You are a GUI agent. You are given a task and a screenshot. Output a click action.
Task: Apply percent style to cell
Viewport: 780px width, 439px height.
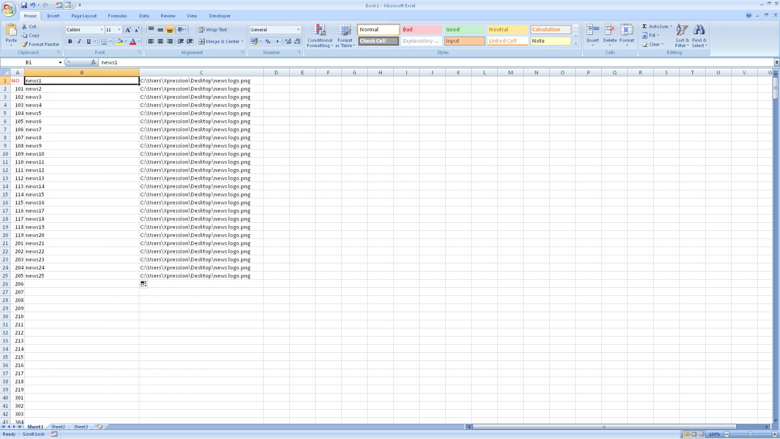pos(268,41)
